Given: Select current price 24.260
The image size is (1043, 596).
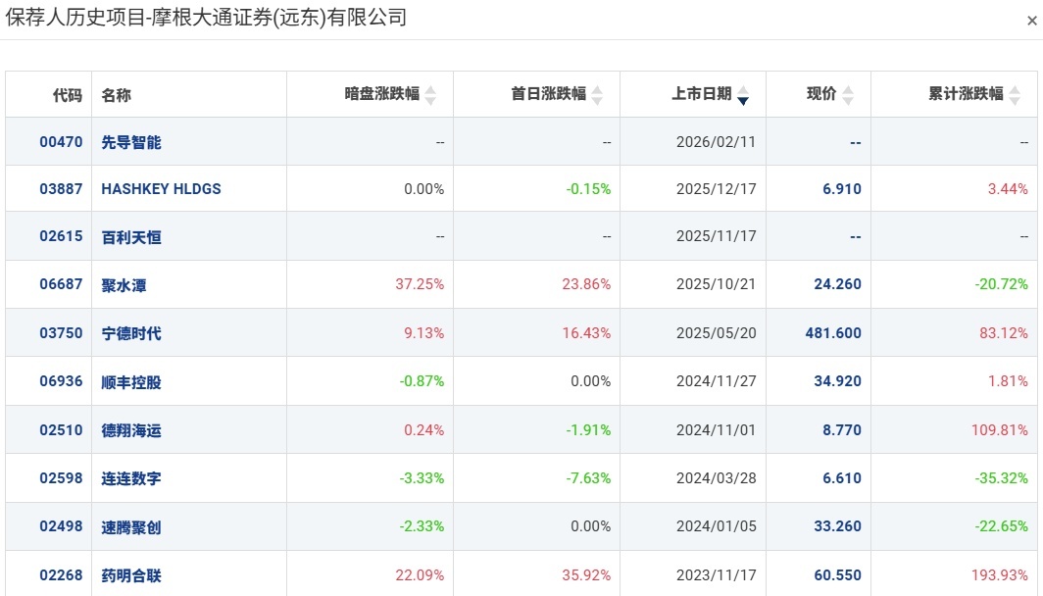Looking at the screenshot, I should [837, 284].
